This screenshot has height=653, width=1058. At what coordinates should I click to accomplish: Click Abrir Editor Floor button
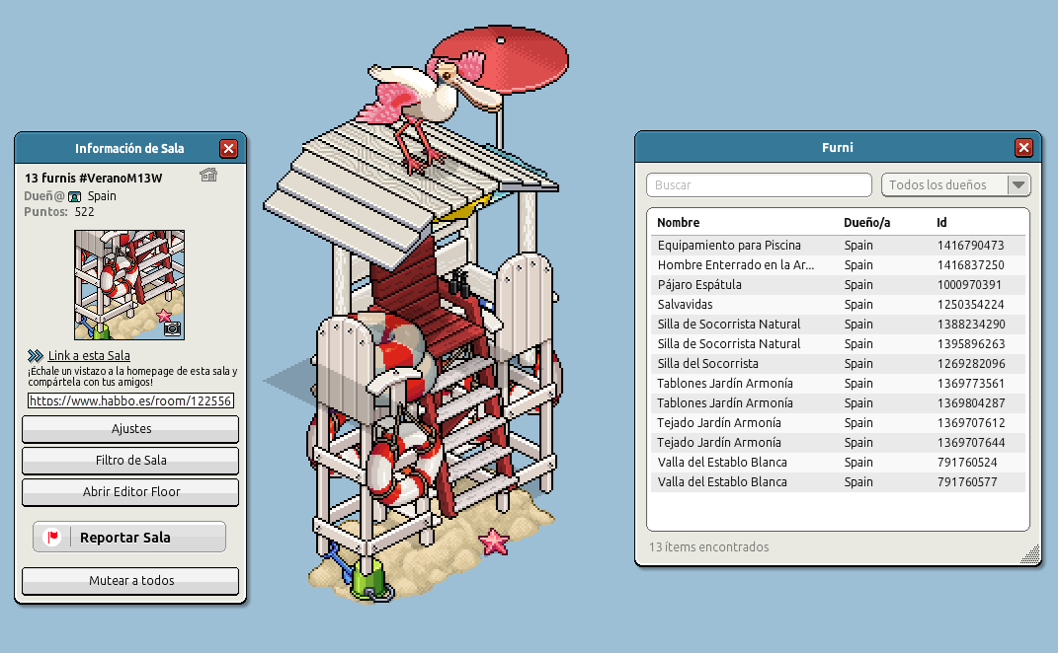point(130,492)
